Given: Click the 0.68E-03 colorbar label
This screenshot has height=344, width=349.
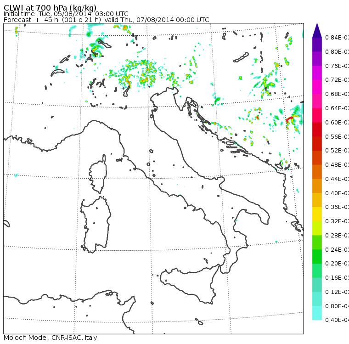Looking at the screenshot, I should click(x=337, y=94).
